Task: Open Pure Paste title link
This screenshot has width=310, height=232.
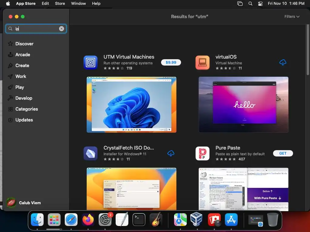Action: [228, 148]
